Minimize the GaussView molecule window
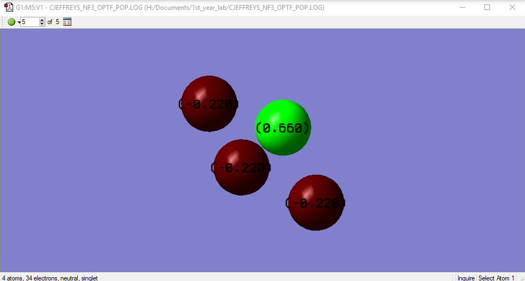 point(463,7)
